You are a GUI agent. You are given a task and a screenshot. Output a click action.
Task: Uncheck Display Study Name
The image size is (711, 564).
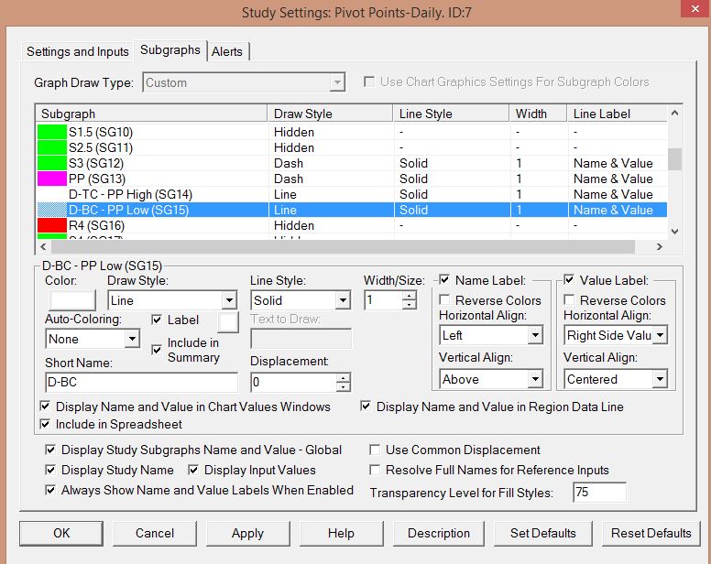pyautogui.click(x=50, y=470)
